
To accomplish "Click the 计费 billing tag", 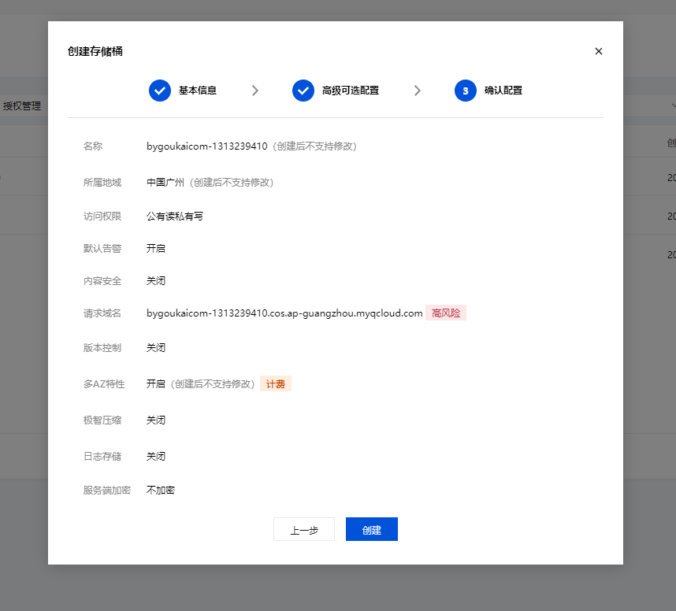I will [x=276, y=383].
